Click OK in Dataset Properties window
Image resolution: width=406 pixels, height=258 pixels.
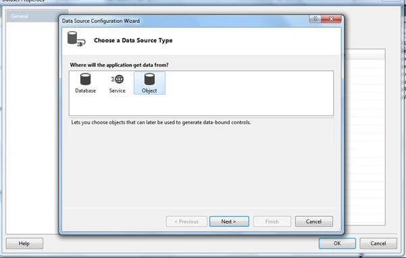click(337, 244)
